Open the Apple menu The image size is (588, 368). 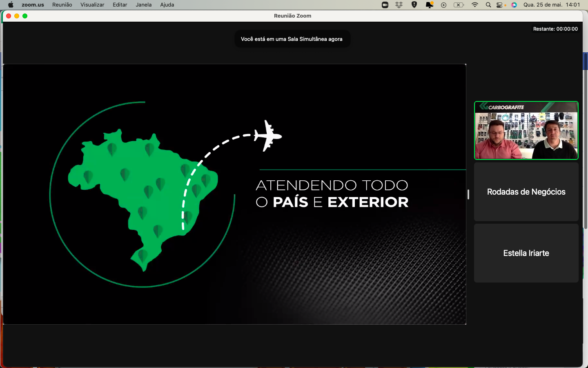11,5
